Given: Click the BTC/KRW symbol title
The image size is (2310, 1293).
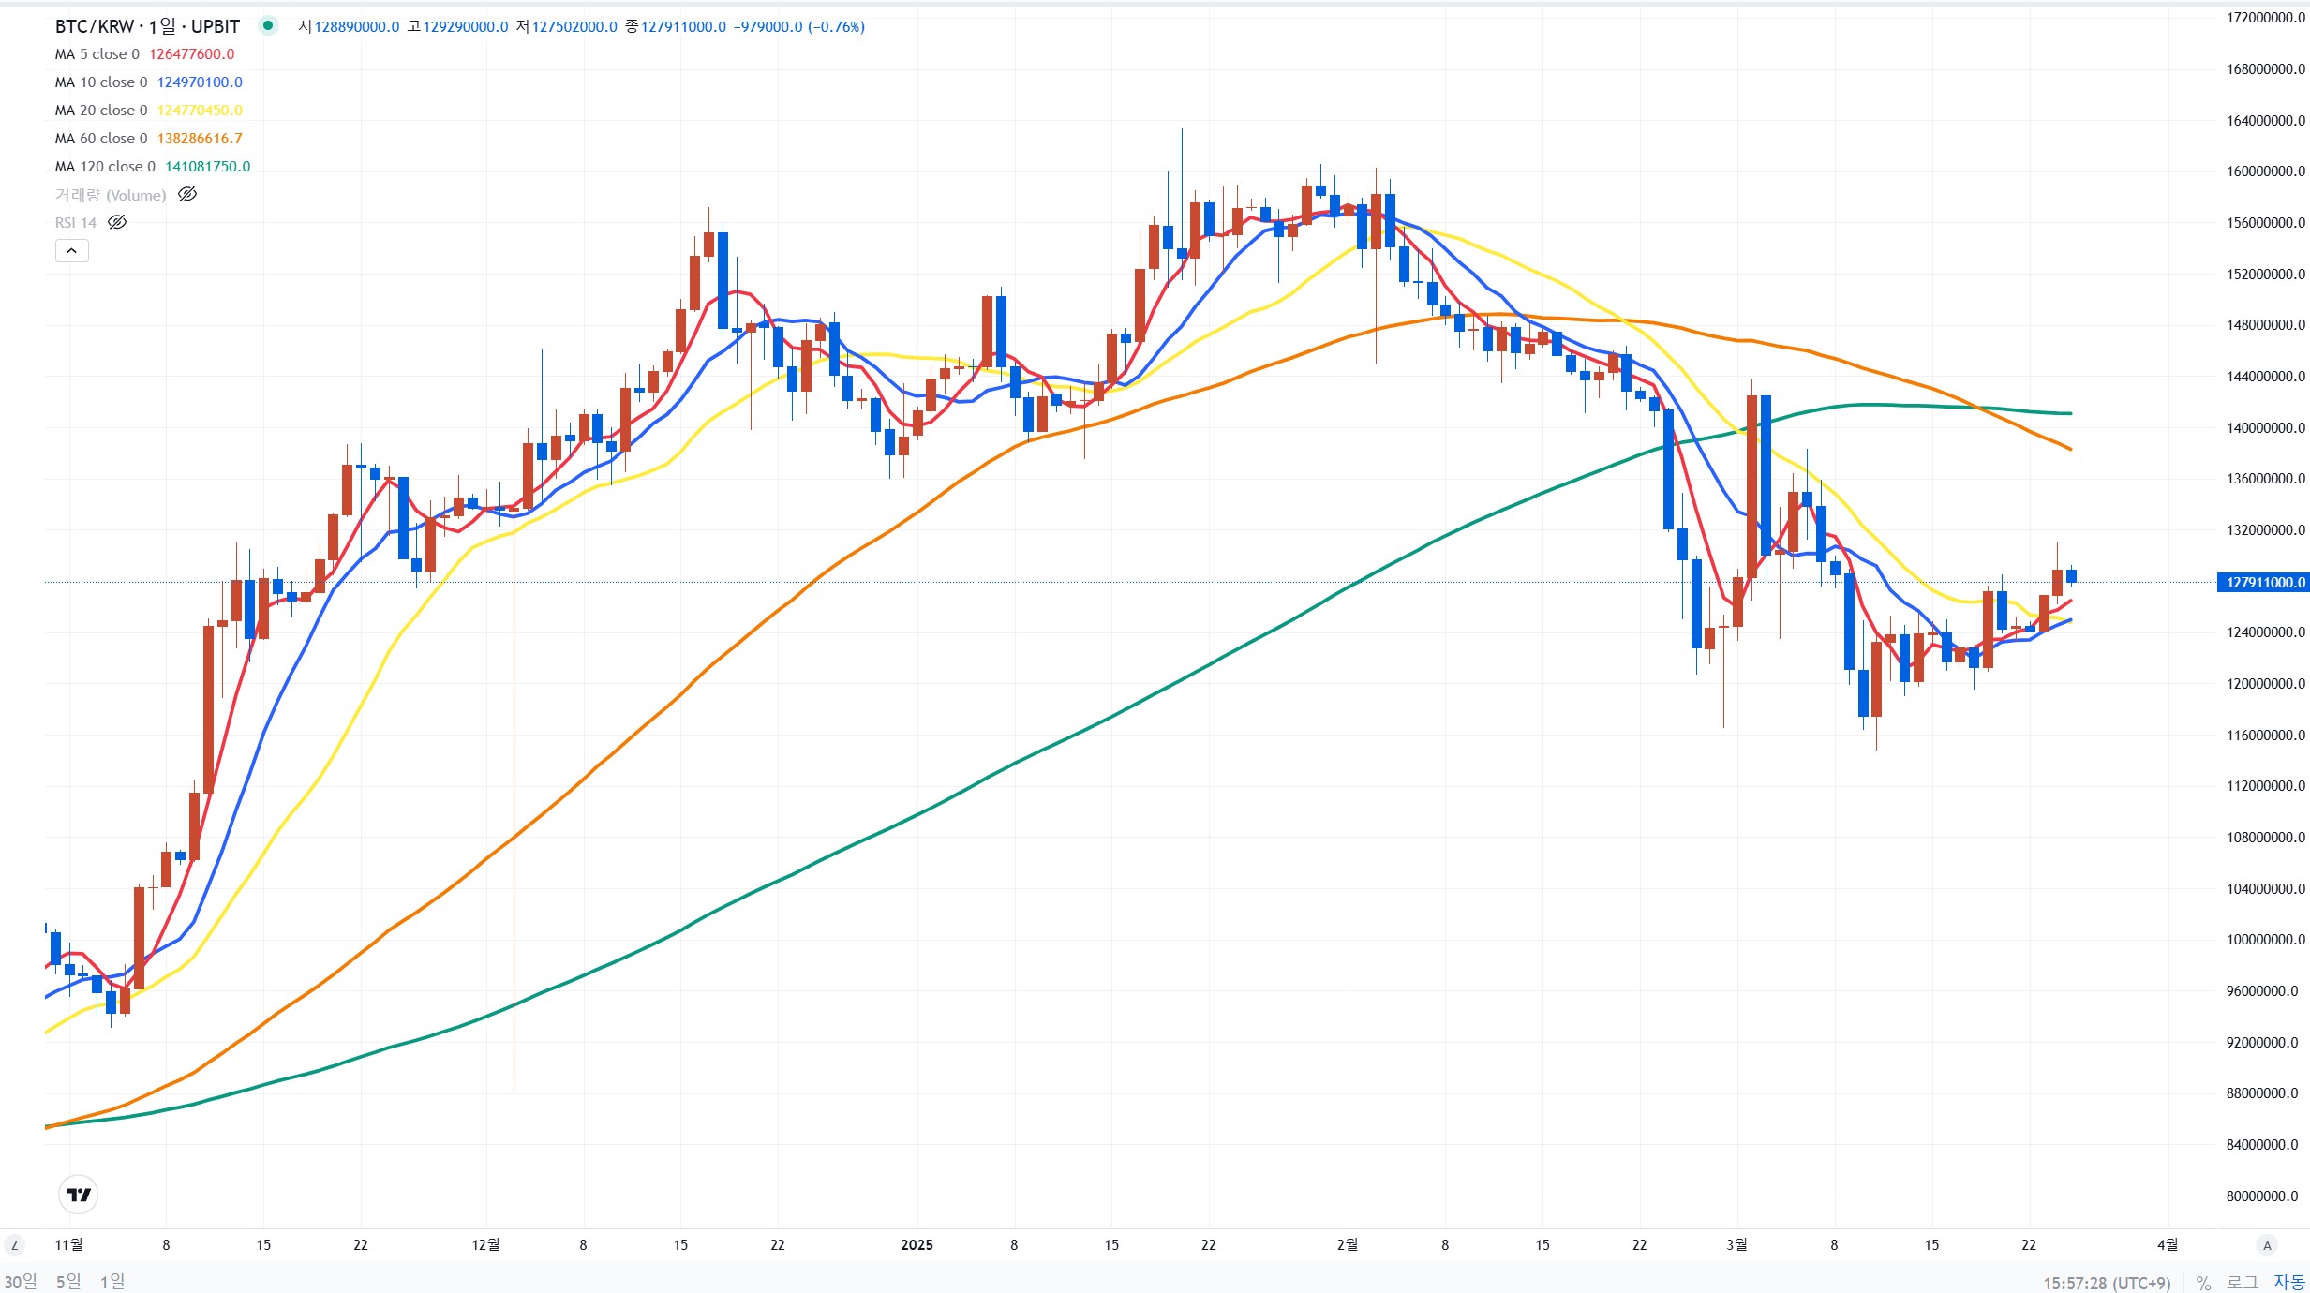Looking at the screenshot, I should [147, 26].
